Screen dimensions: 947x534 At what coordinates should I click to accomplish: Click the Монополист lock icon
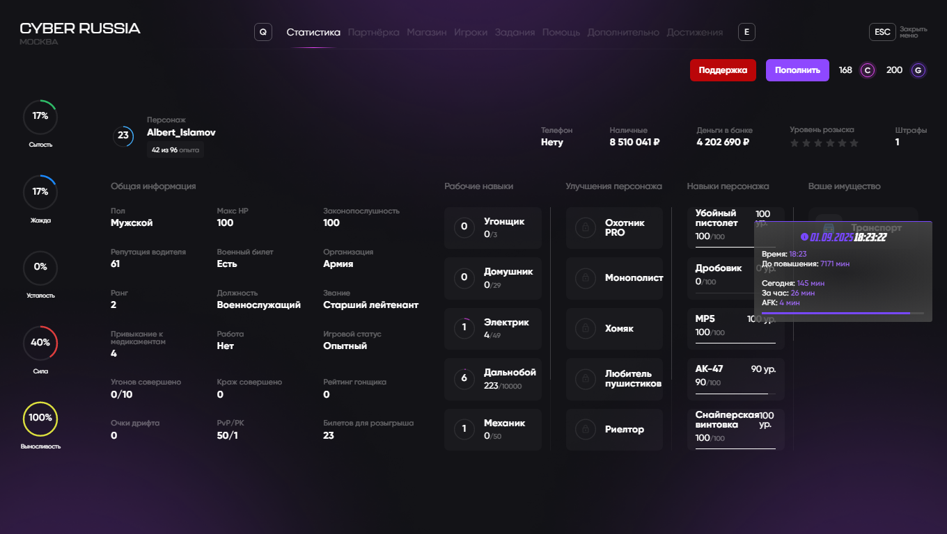point(586,278)
